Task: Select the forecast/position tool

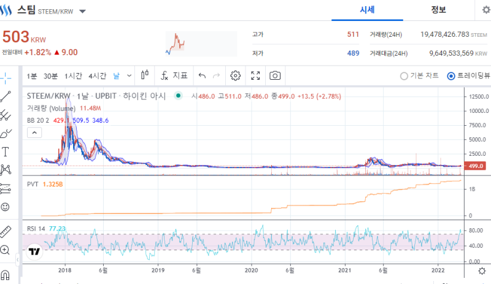Action: point(6,188)
